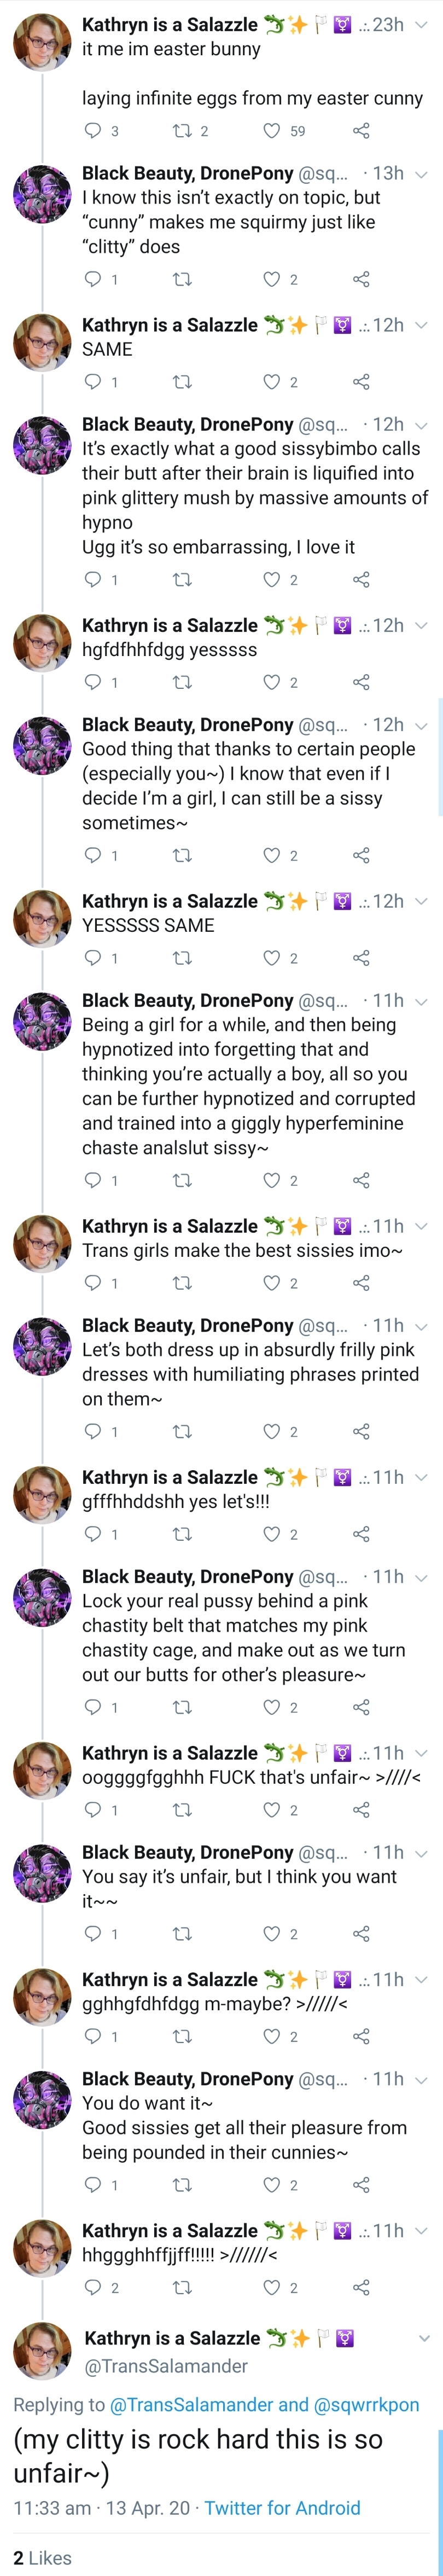This screenshot has height=2576, width=443.
Task: Tap share icon under "hgfdfhhfdgg yesssss" tweet
Action: [x=361, y=683]
